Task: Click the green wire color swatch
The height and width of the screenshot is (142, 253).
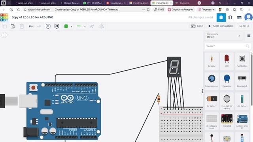Action: [66, 26]
